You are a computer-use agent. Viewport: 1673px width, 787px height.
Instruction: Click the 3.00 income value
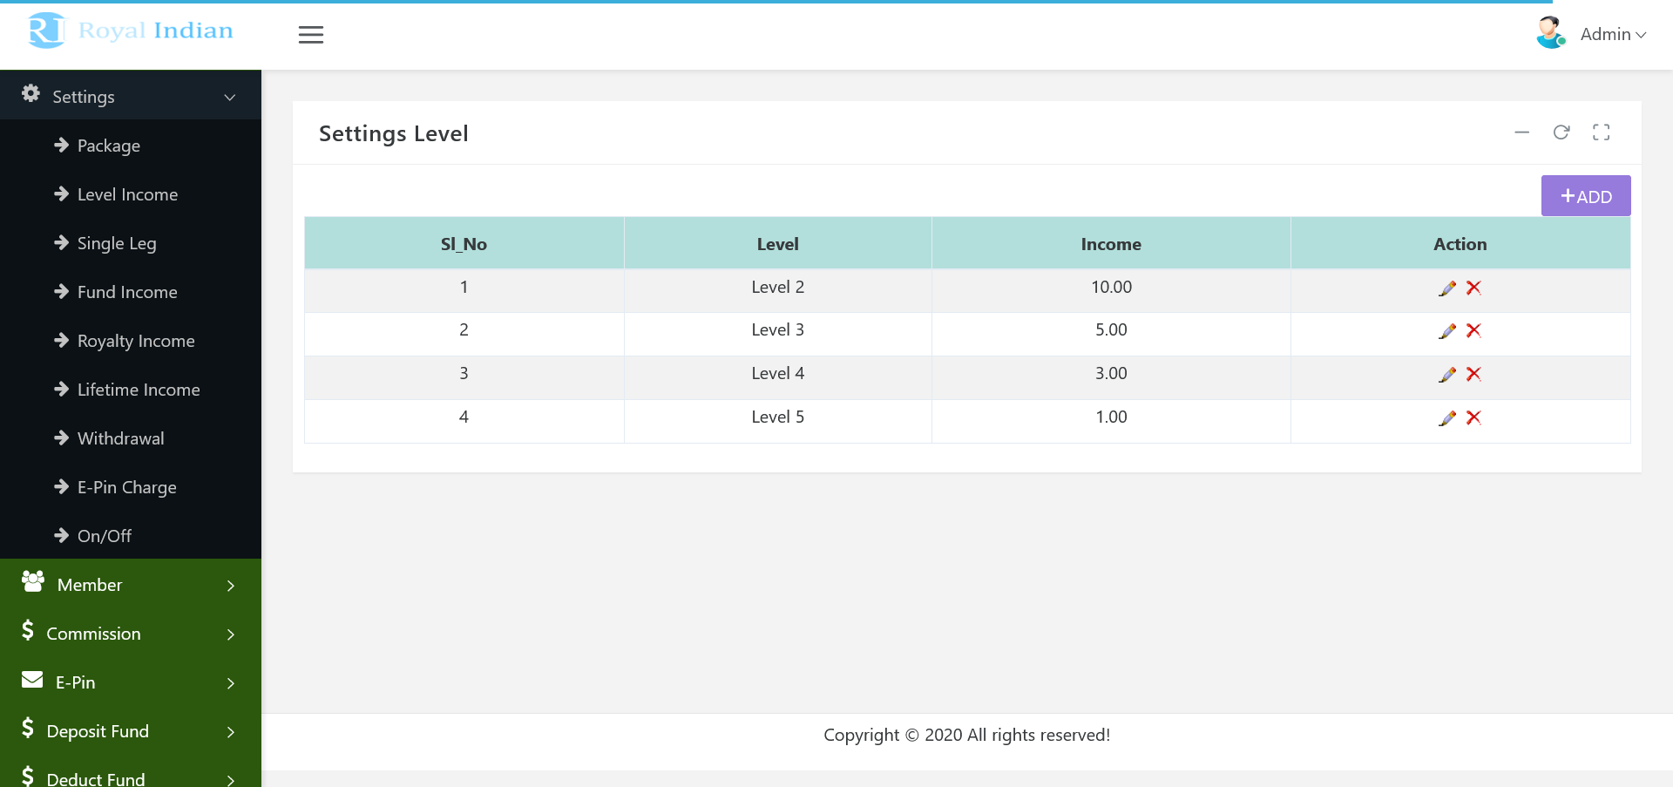point(1111,373)
